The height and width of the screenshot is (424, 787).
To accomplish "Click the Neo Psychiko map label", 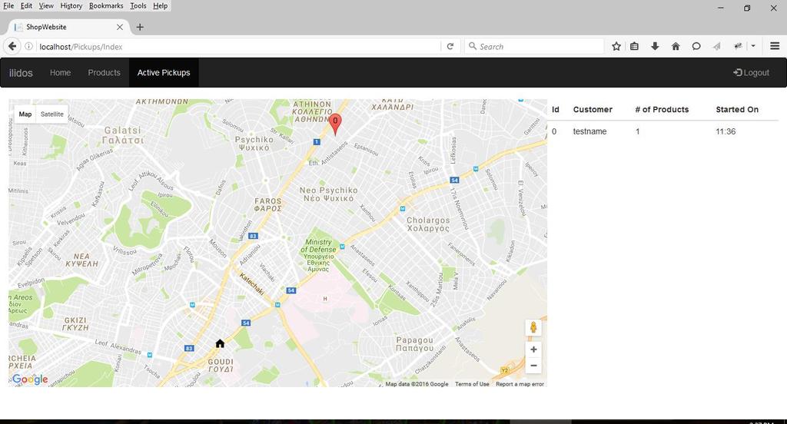I will 328,194.
